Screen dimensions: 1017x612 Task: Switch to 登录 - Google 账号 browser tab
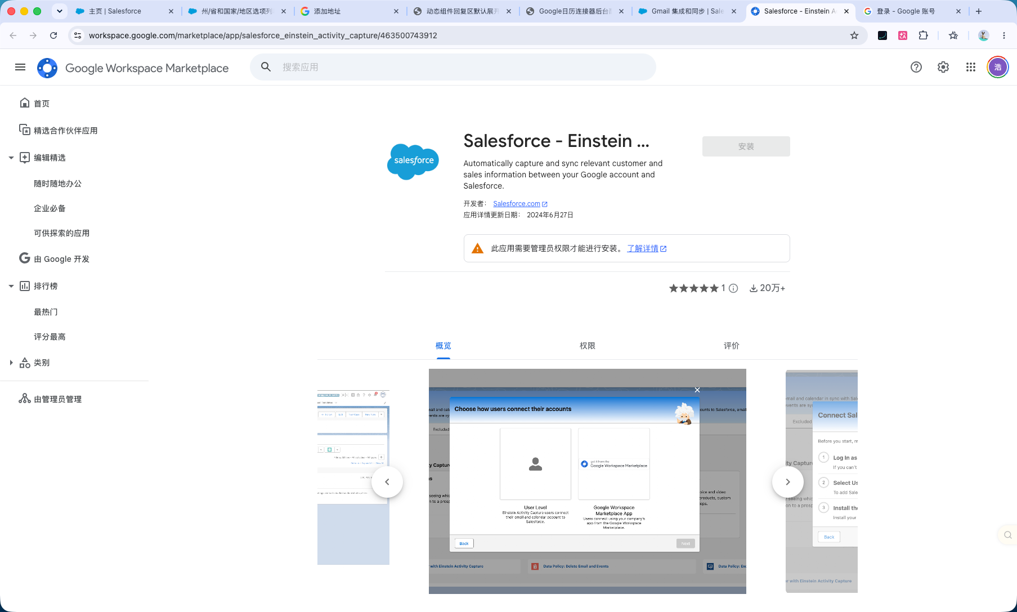tap(912, 11)
